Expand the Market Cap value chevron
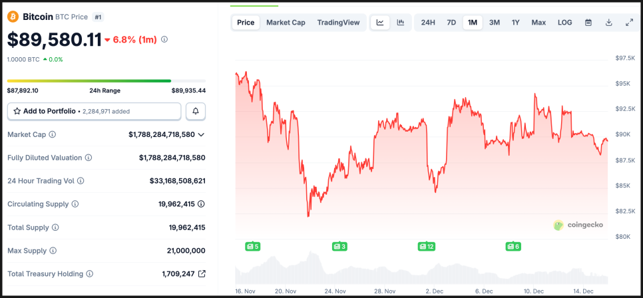Viewport: 643px width, 298px height. point(202,134)
